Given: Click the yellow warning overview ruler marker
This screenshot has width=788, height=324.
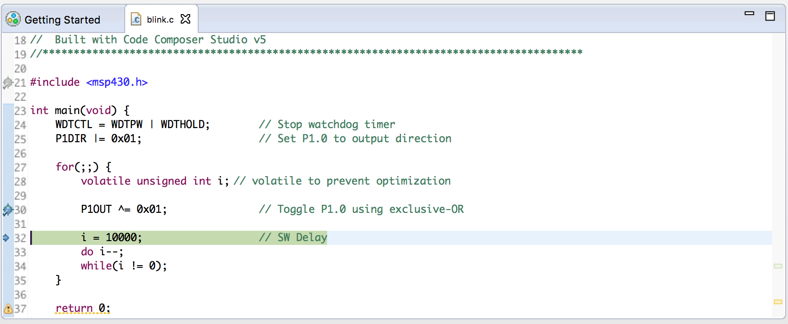Looking at the screenshot, I should click(778, 301).
